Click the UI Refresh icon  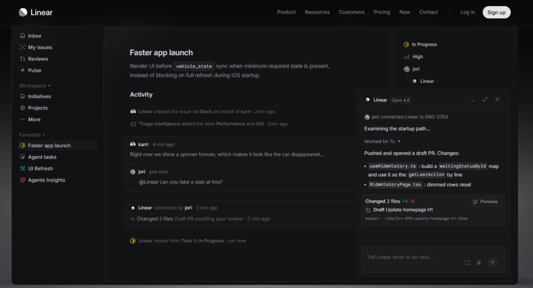coord(22,168)
